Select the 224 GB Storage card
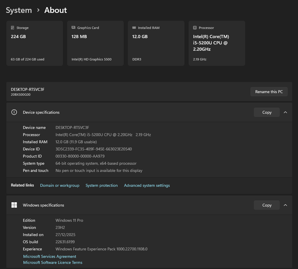Screen dimensions: 298x269 click(x=35, y=43)
